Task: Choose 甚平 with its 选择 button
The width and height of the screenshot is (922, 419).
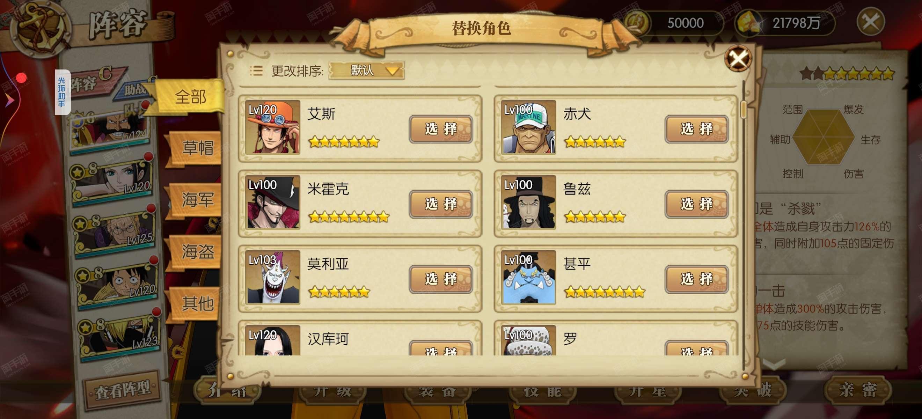Action: pos(696,279)
